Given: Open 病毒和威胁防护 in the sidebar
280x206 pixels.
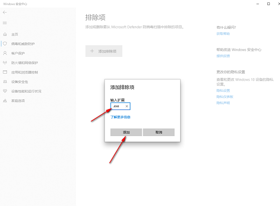Looking at the screenshot, I should [x=23, y=44].
